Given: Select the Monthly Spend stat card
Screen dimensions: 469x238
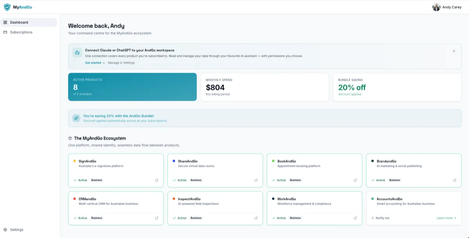Looking at the screenshot, I should tap(265, 87).
